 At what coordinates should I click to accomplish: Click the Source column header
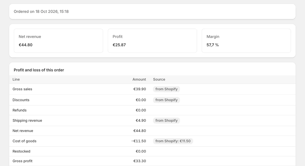tap(159, 79)
